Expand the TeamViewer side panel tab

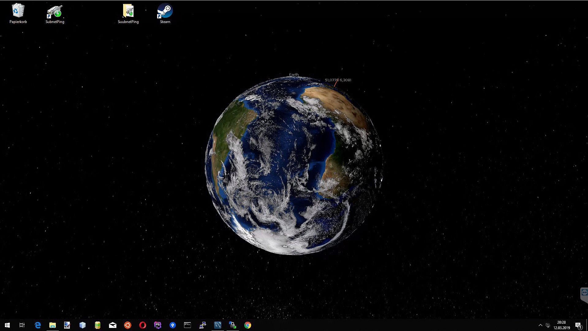tap(584, 293)
